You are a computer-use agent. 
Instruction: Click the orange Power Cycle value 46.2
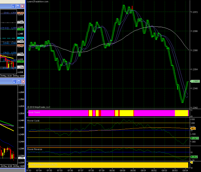(x=193, y=128)
